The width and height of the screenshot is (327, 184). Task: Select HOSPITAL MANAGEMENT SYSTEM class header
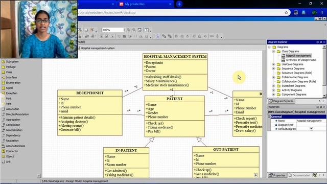[x=175, y=57]
